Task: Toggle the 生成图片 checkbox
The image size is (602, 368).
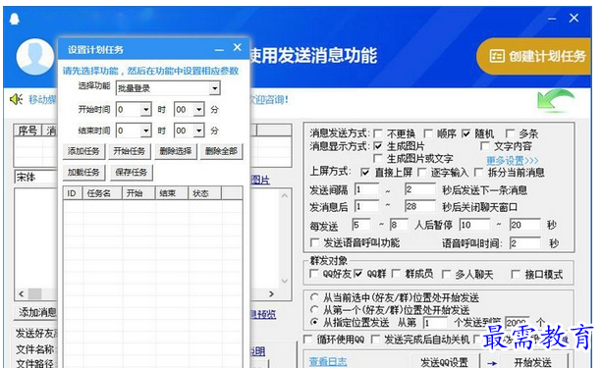Action: (378, 146)
